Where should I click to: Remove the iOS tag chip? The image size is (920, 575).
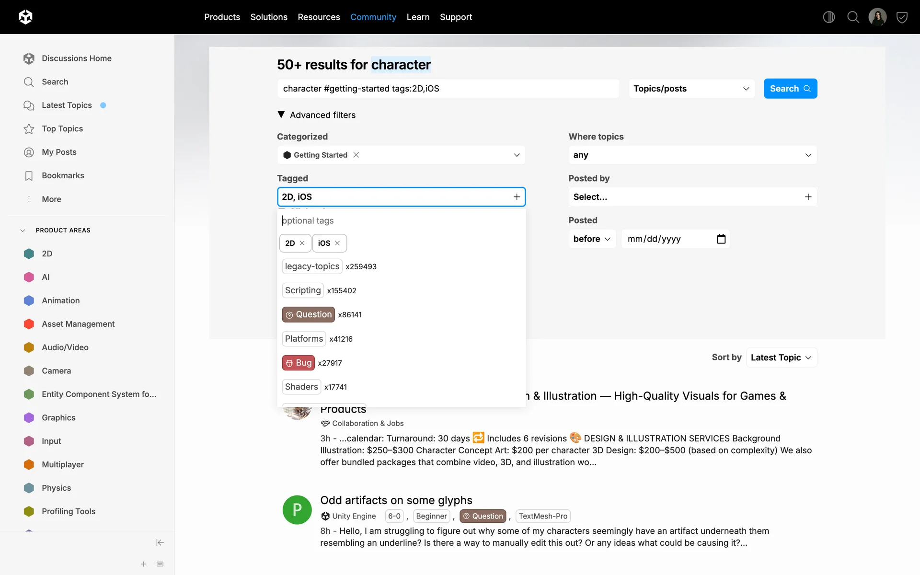pyautogui.click(x=337, y=243)
